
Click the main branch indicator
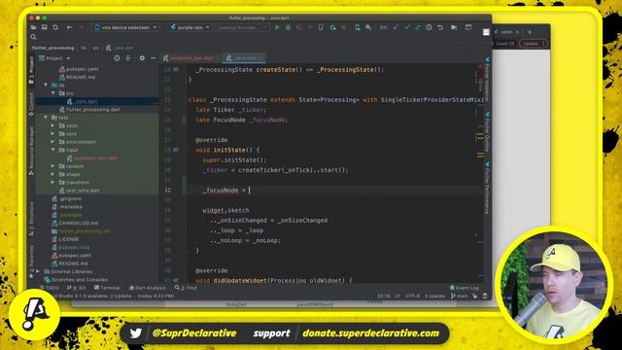click(460, 296)
